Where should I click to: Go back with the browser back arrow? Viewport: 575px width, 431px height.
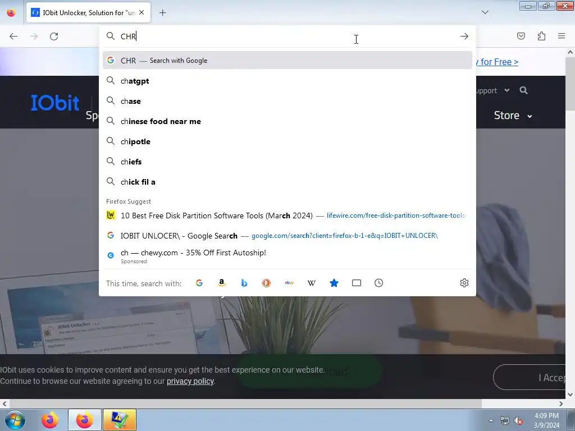click(x=13, y=36)
